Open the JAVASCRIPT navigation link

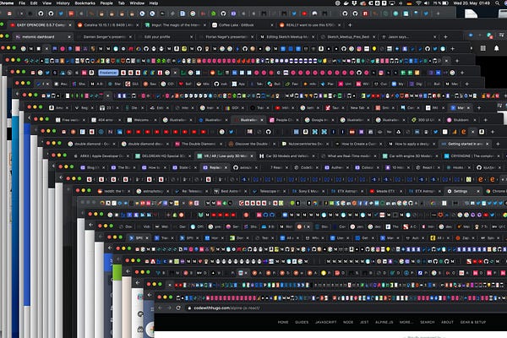325,322
